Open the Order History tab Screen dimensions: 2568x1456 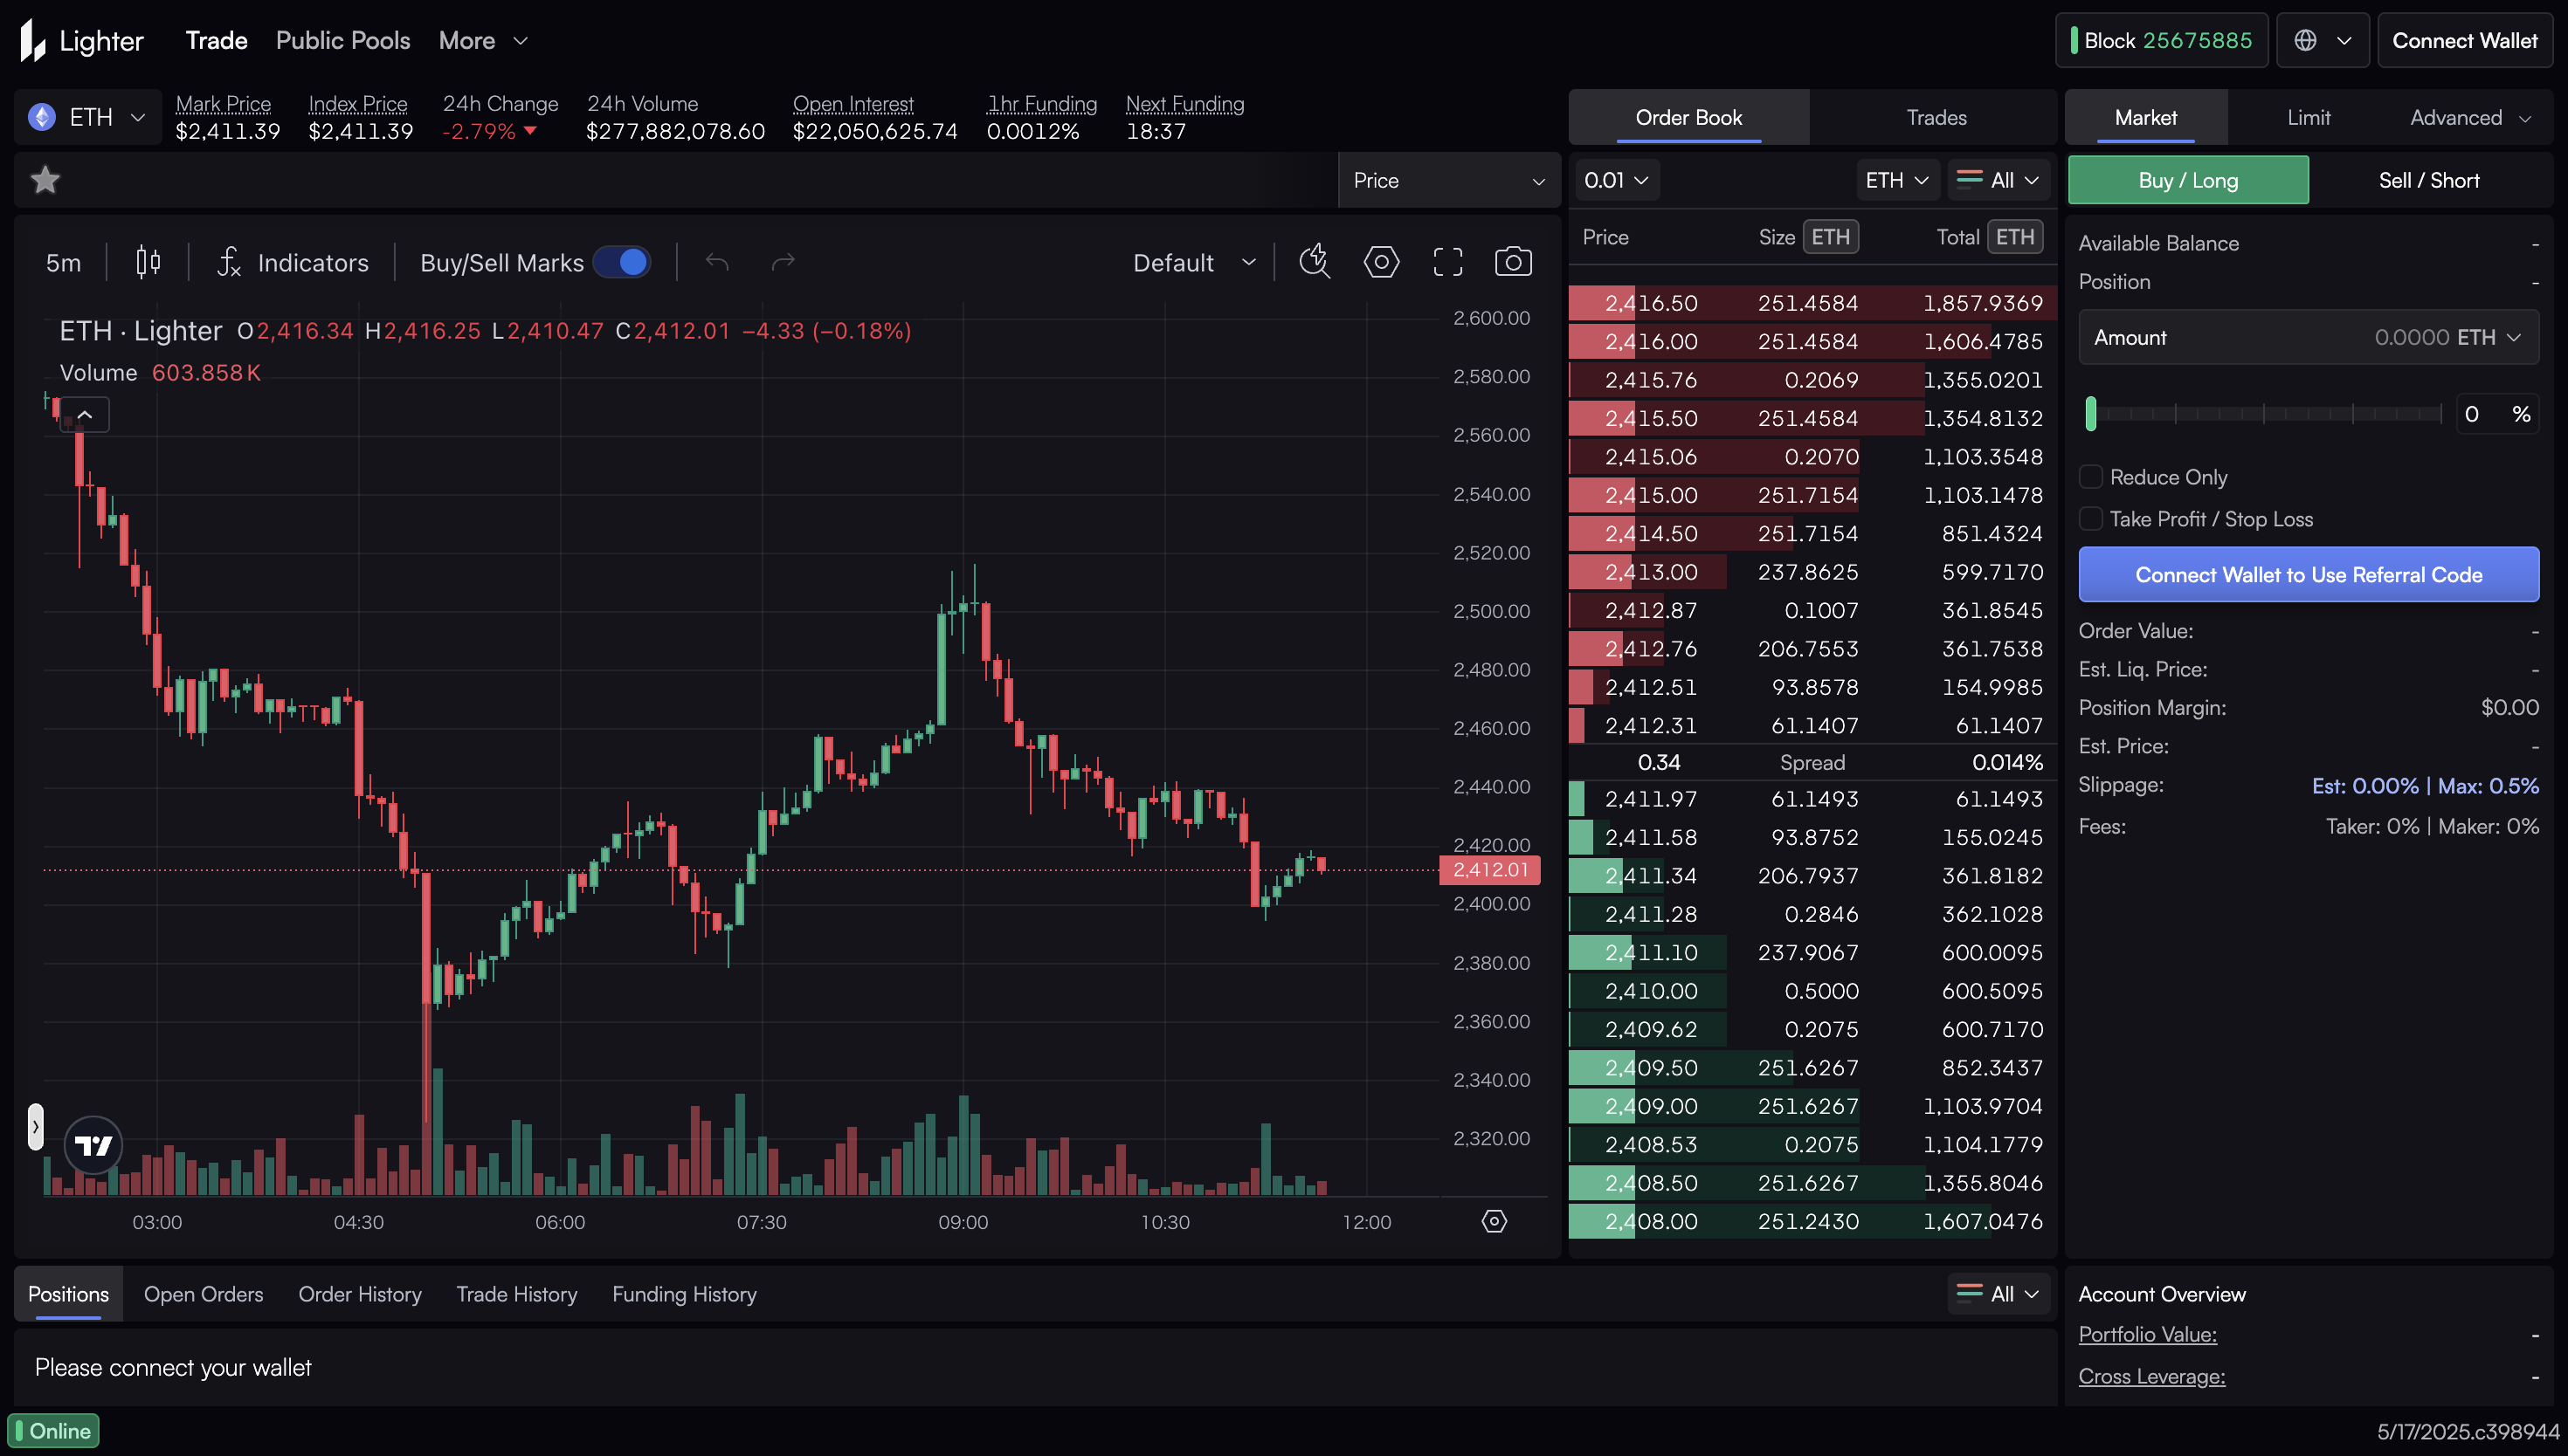pyautogui.click(x=359, y=1293)
